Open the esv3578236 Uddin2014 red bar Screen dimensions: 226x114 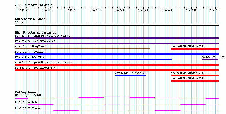coord(195,81)
